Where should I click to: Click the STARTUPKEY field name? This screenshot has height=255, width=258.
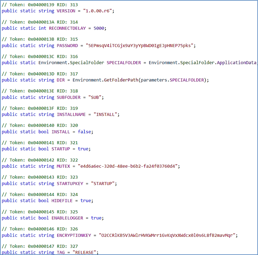point(70,184)
